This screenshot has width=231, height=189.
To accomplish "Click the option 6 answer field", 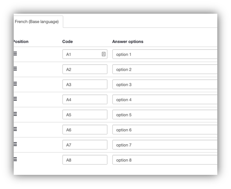I will click(x=165, y=130).
